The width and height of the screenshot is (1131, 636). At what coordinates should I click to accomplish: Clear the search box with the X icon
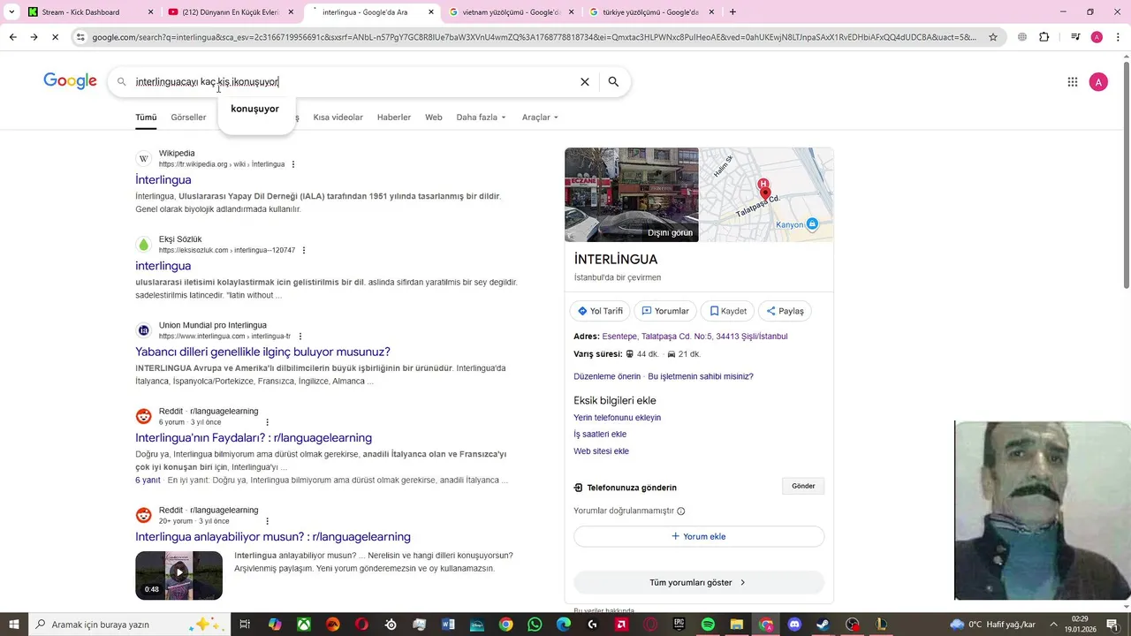pyautogui.click(x=584, y=81)
